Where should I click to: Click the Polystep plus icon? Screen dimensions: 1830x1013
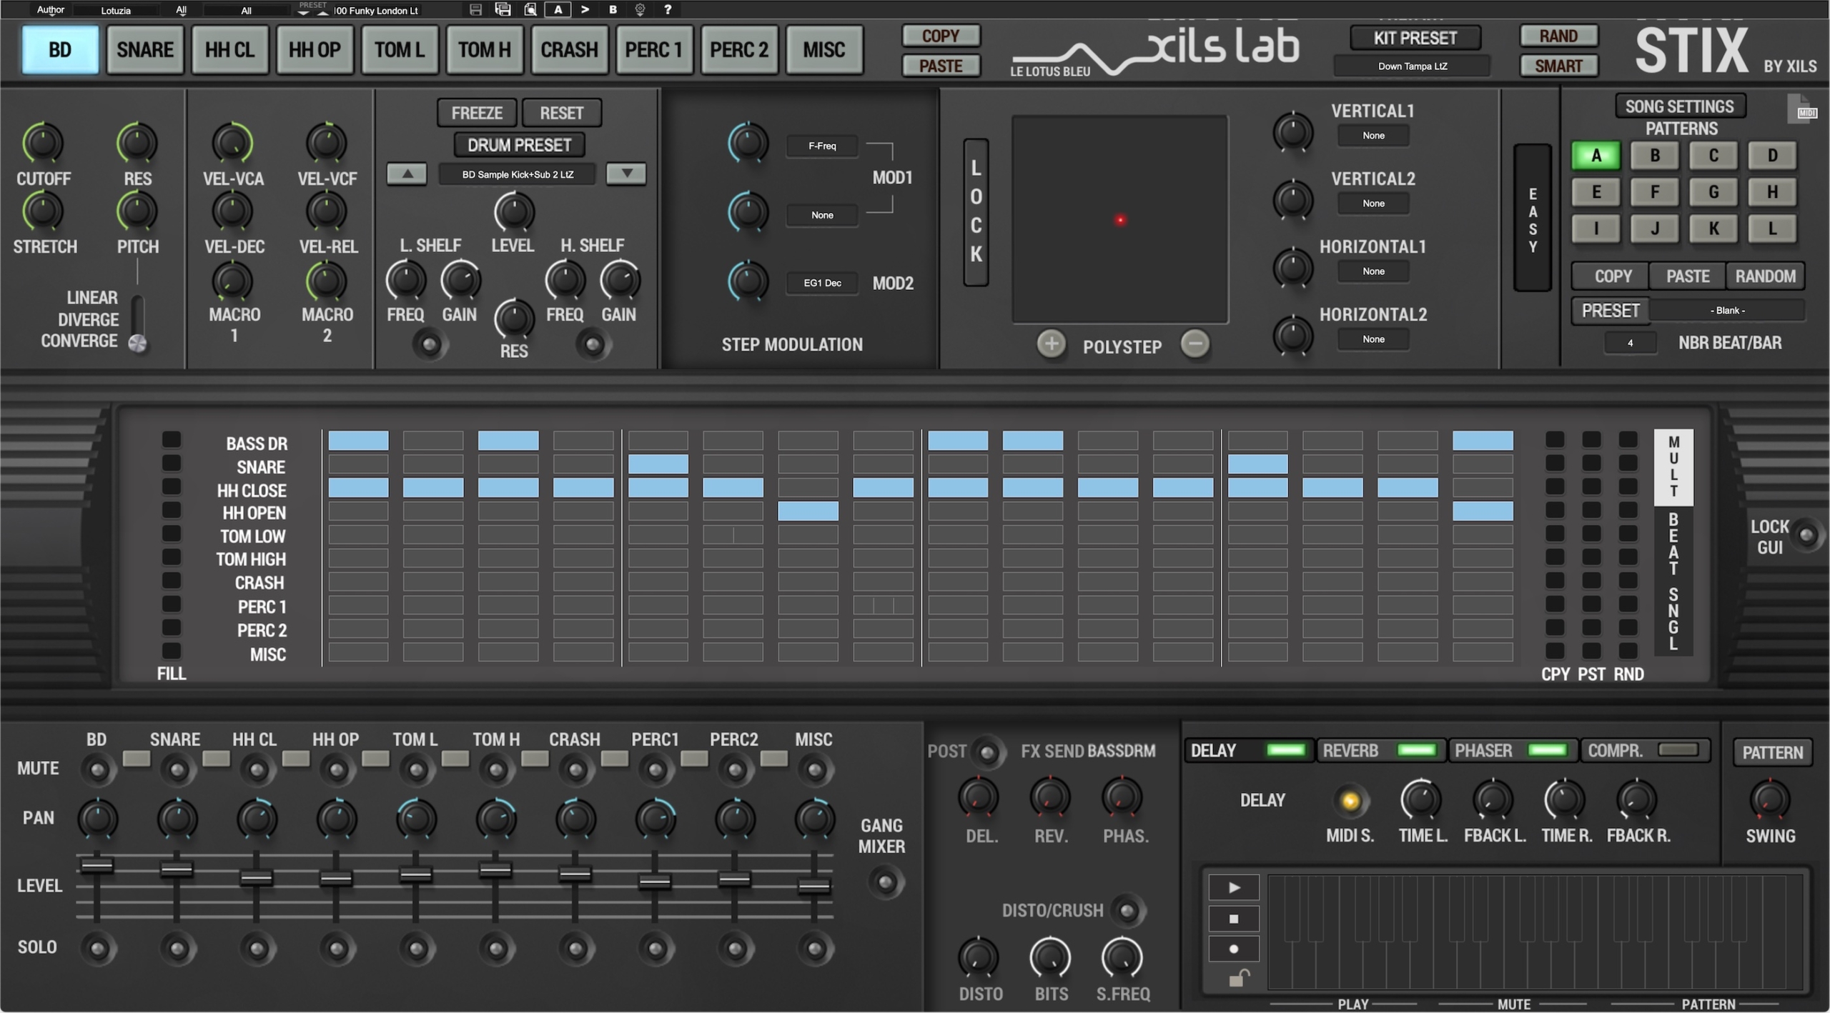1051,344
